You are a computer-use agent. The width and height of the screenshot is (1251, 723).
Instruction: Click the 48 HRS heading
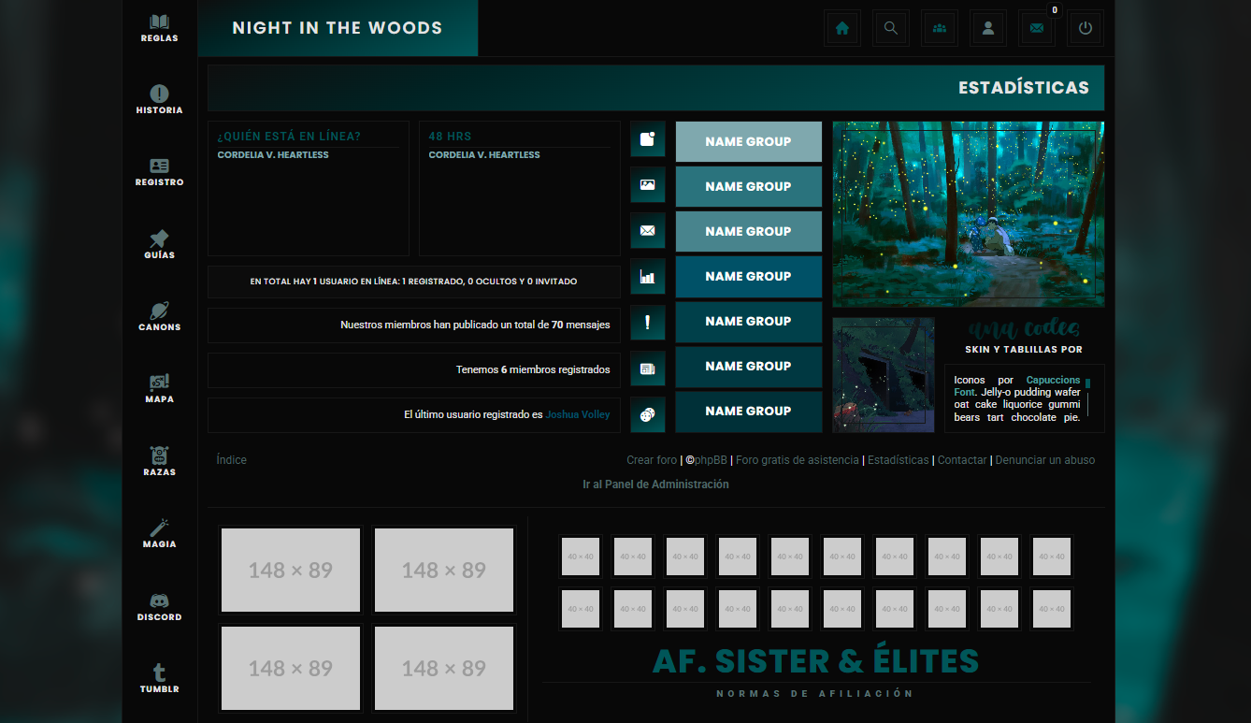point(450,137)
